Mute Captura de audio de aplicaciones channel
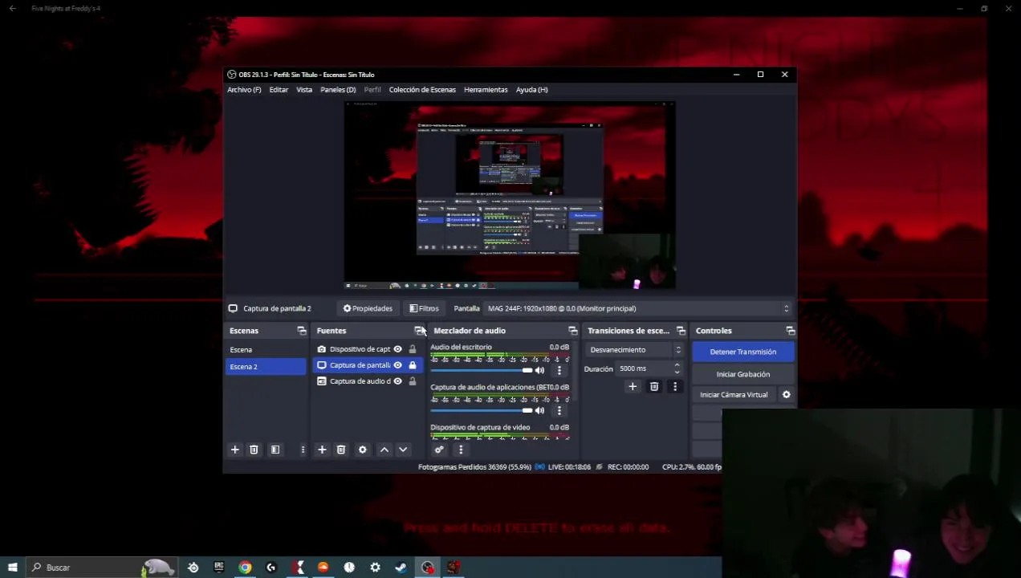 (x=539, y=410)
